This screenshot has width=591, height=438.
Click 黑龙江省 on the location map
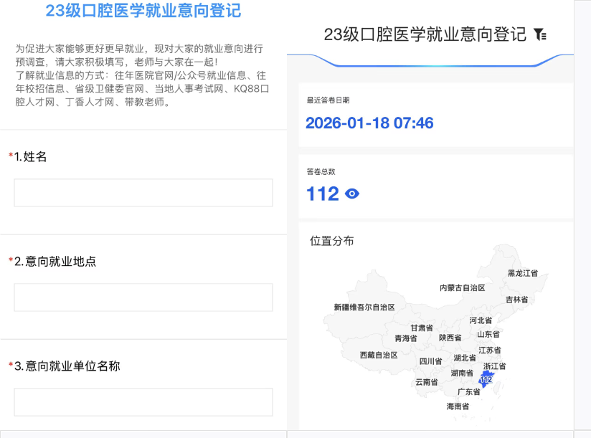click(522, 273)
